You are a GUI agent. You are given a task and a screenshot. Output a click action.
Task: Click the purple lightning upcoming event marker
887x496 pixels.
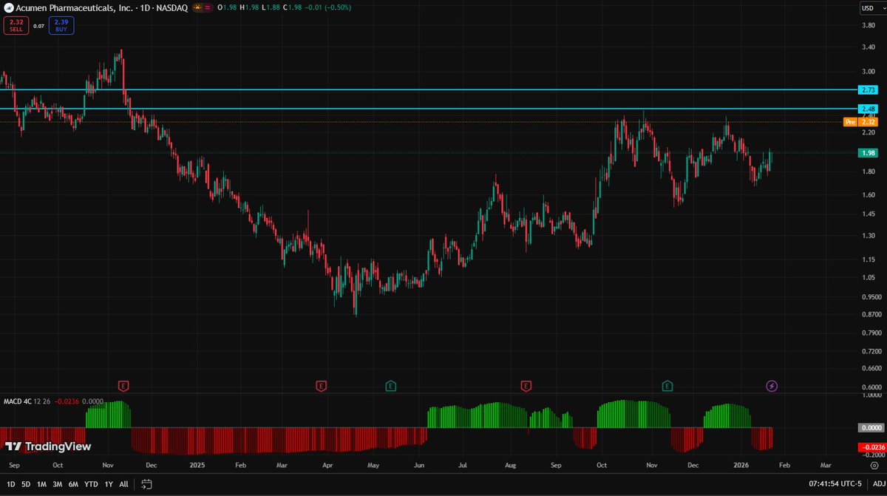(x=772, y=386)
